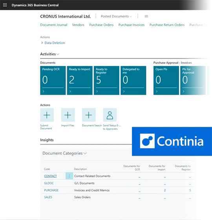The image size is (212, 220).
Task: Open Purchase Orders in navigation
Action: (x=101, y=25)
